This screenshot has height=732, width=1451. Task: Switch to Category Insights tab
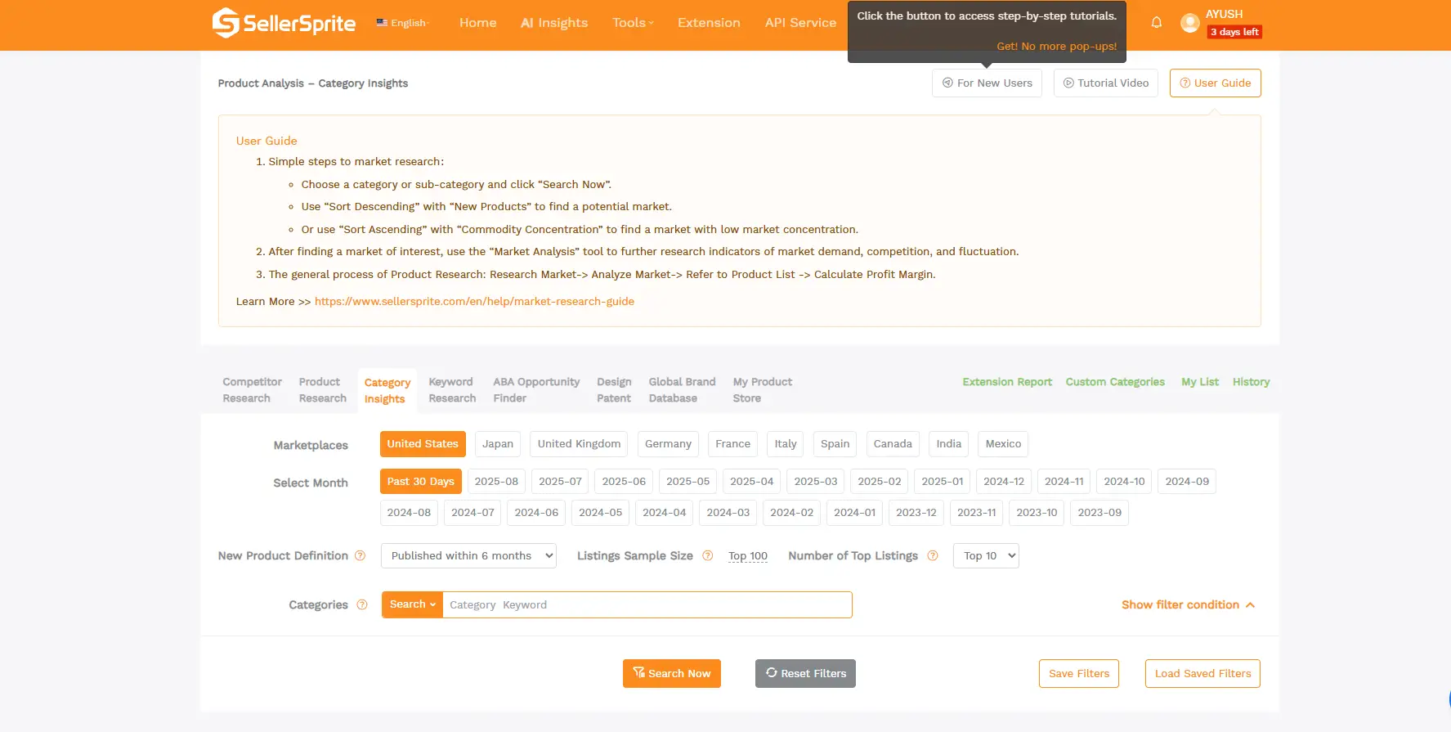387,391
